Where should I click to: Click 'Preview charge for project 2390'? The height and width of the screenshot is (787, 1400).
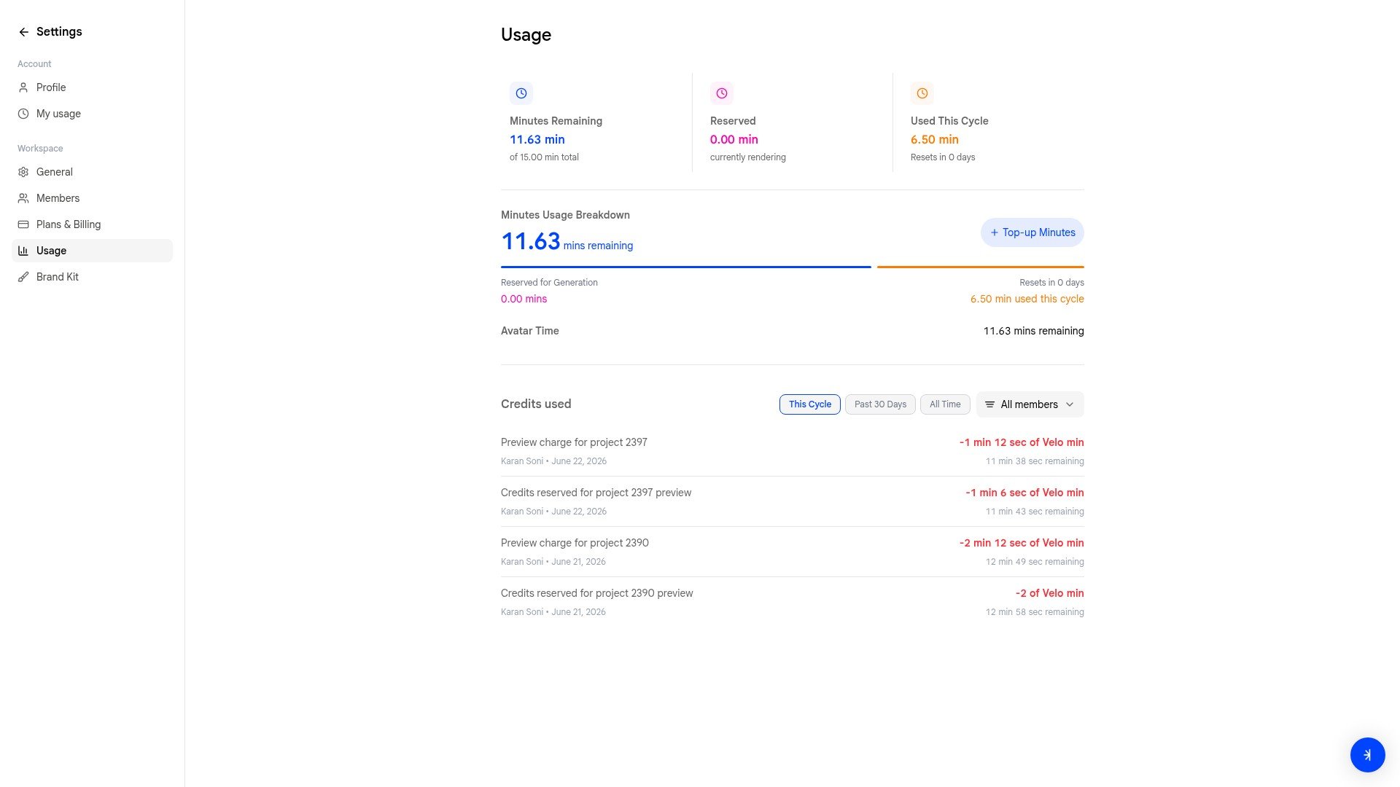point(575,543)
